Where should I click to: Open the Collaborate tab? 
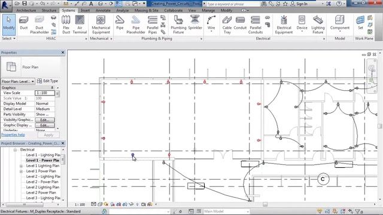173,11
